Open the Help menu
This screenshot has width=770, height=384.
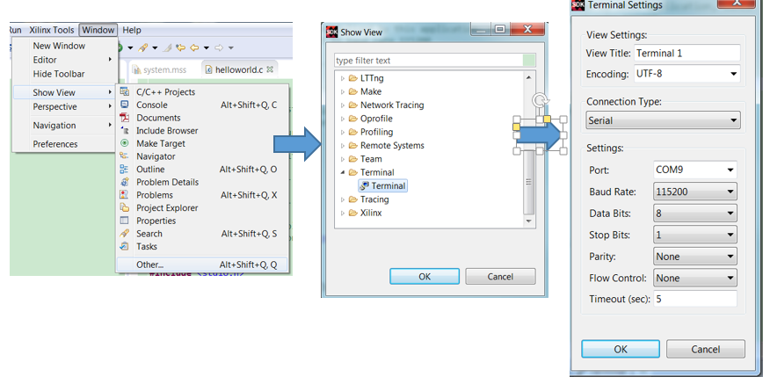(132, 30)
